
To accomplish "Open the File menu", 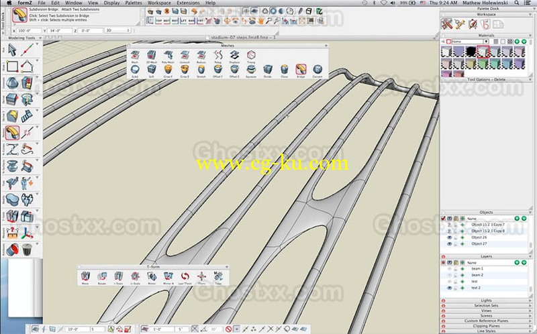I will (42, 3).
